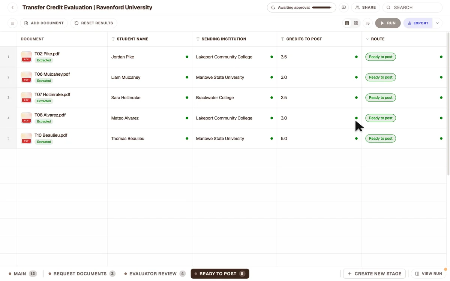Expand the Route column header chevron

[x=367, y=39]
